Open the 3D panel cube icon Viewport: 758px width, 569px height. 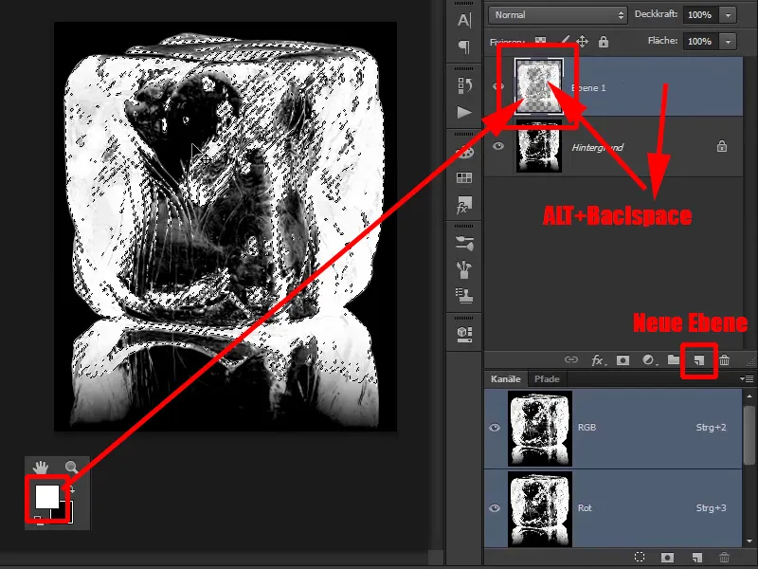tap(464, 334)
